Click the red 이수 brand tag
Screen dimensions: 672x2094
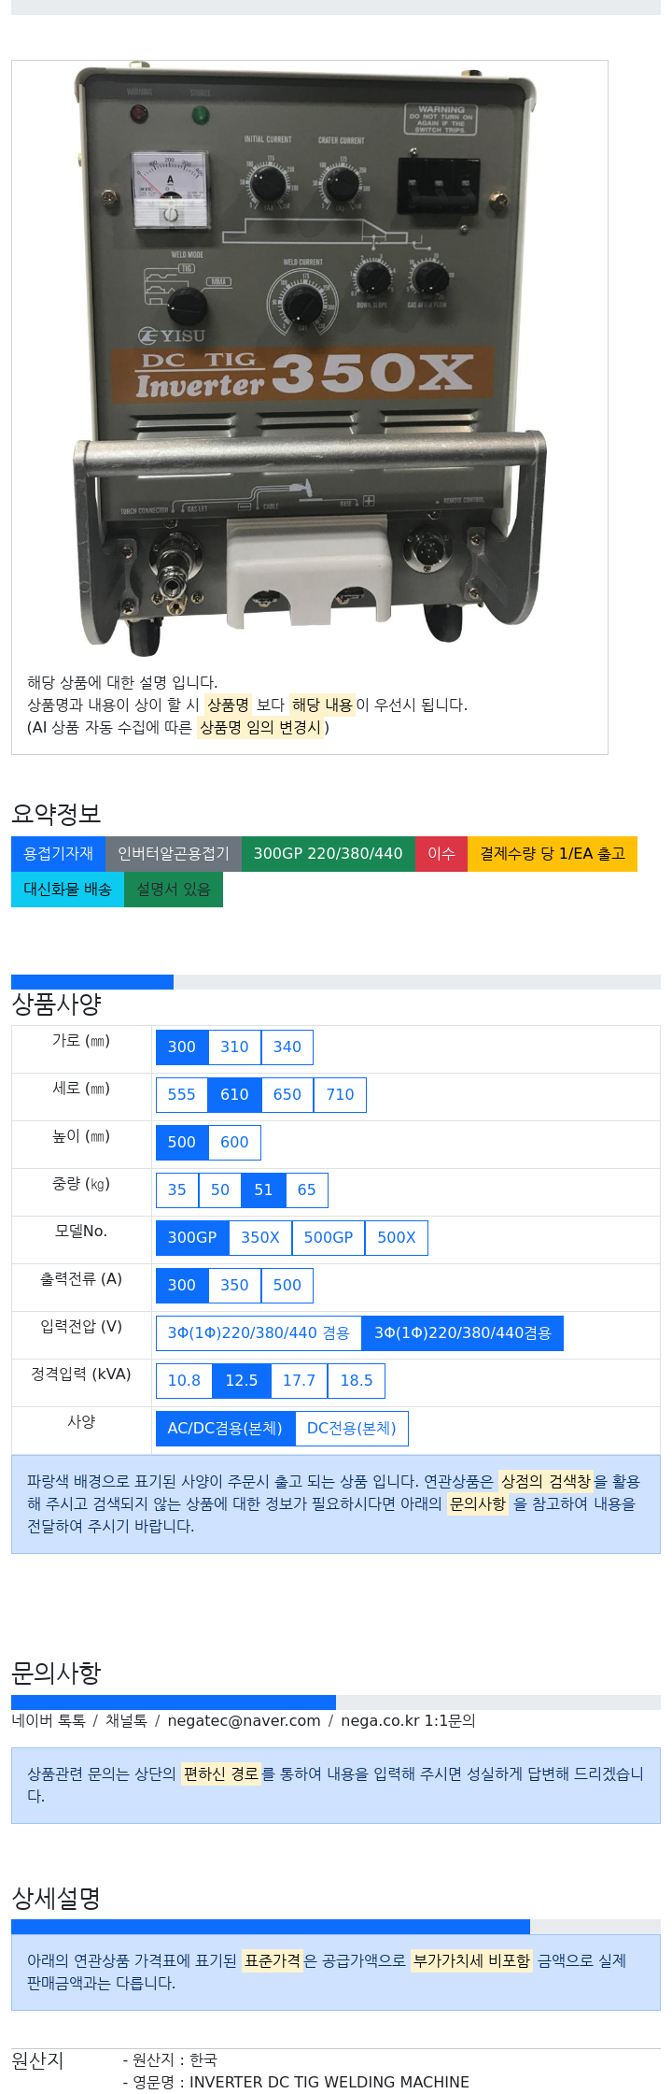point(441,854)
